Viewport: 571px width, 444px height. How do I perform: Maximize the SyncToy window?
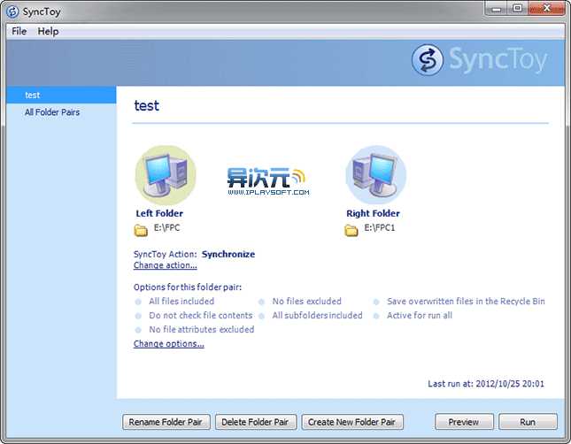click(518, 8)
